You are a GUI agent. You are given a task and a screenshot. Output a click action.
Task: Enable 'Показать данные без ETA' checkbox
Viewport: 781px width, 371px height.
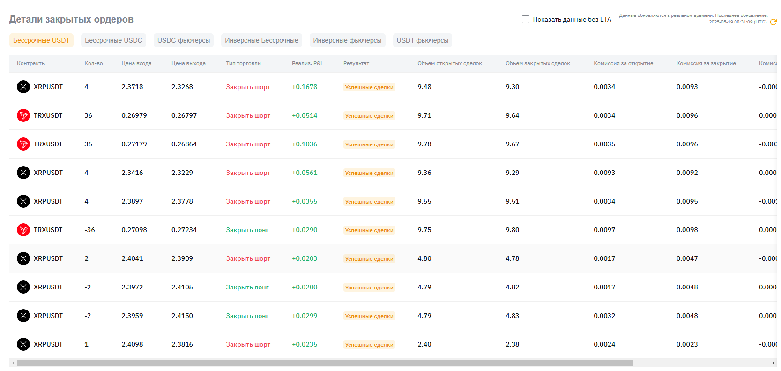526,19
